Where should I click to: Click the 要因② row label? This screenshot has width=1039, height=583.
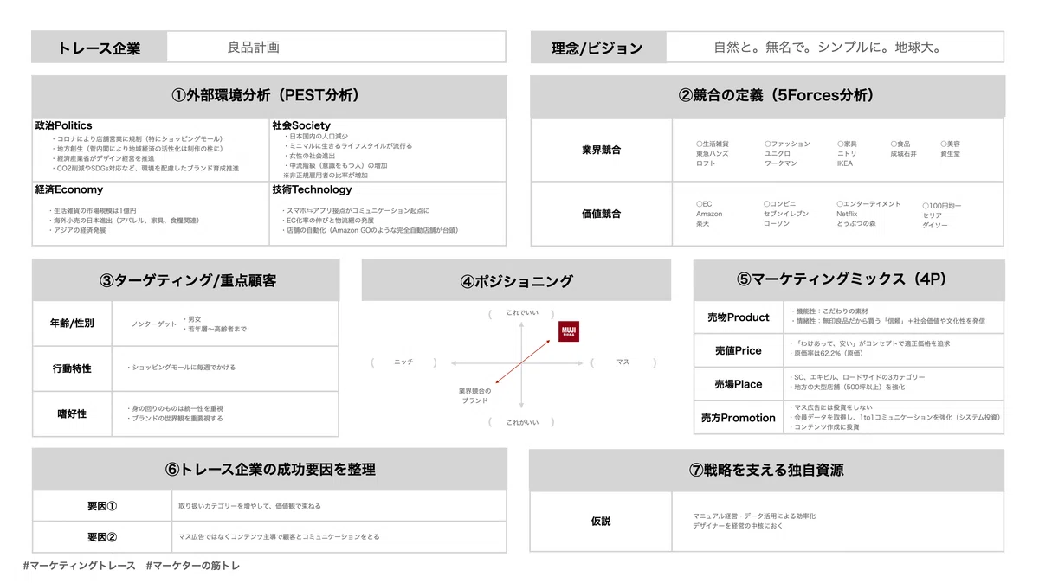[x=102, y=536]
